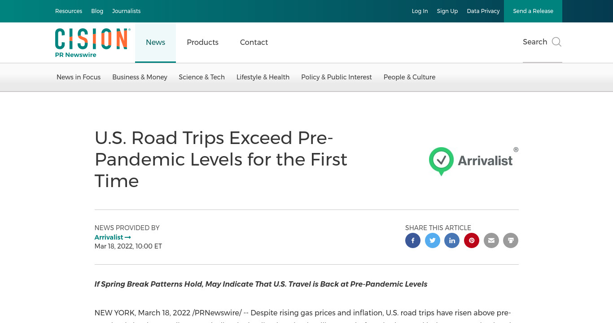Open the Contact menu item
Screen dimensions: 613x323
(254, 42)
